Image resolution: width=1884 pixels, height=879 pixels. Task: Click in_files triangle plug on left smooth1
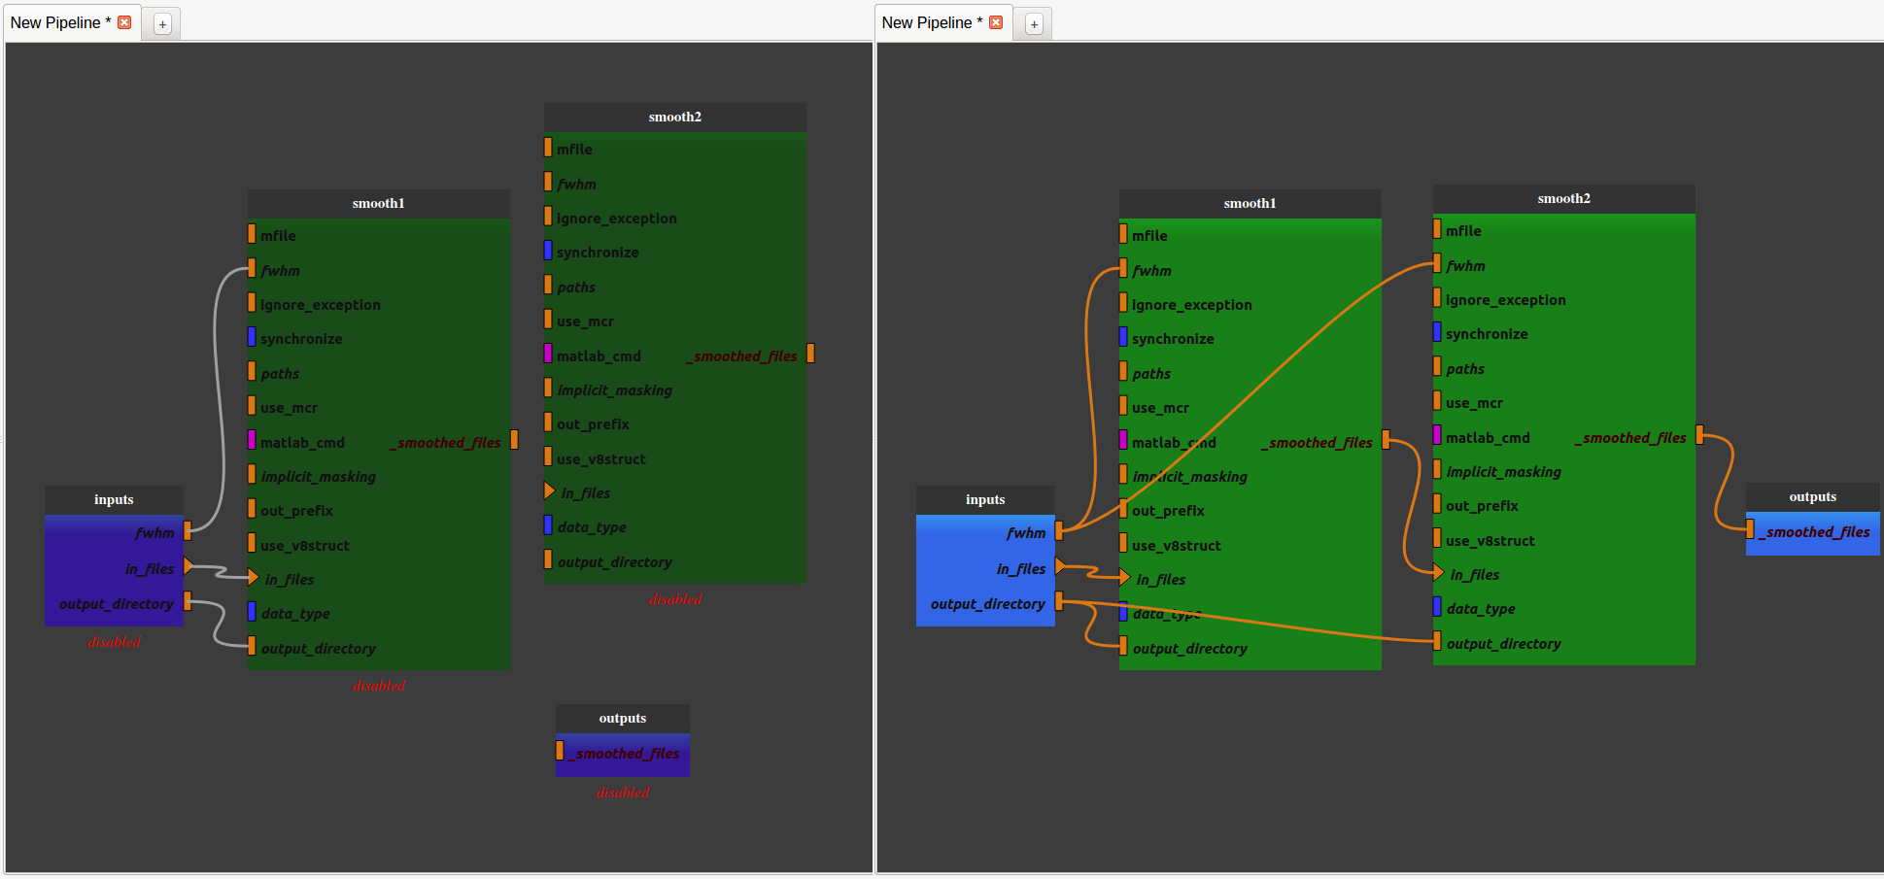(254, 577)
